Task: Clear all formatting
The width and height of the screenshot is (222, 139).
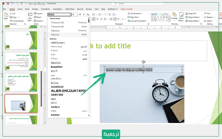Action: 88,14
